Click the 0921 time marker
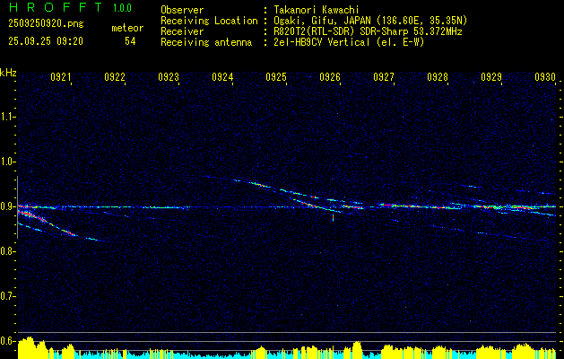Viewport: 564px width, 359px height. pyautogui.click(x=61, y=76)
